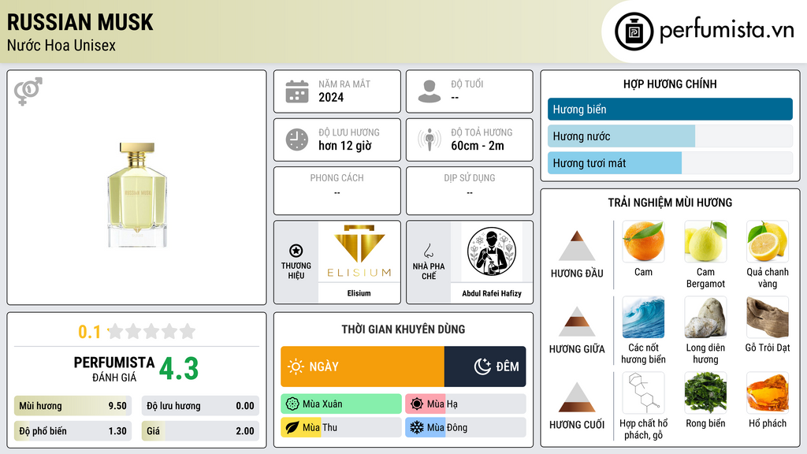807x454 pixels.
Task: Click the calendar icon beside Năm ra mắt
Action: [x=297, y=91]
